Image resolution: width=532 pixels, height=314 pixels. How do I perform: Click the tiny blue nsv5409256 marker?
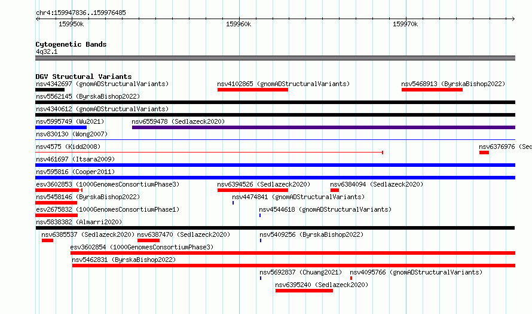click(261, 240)
